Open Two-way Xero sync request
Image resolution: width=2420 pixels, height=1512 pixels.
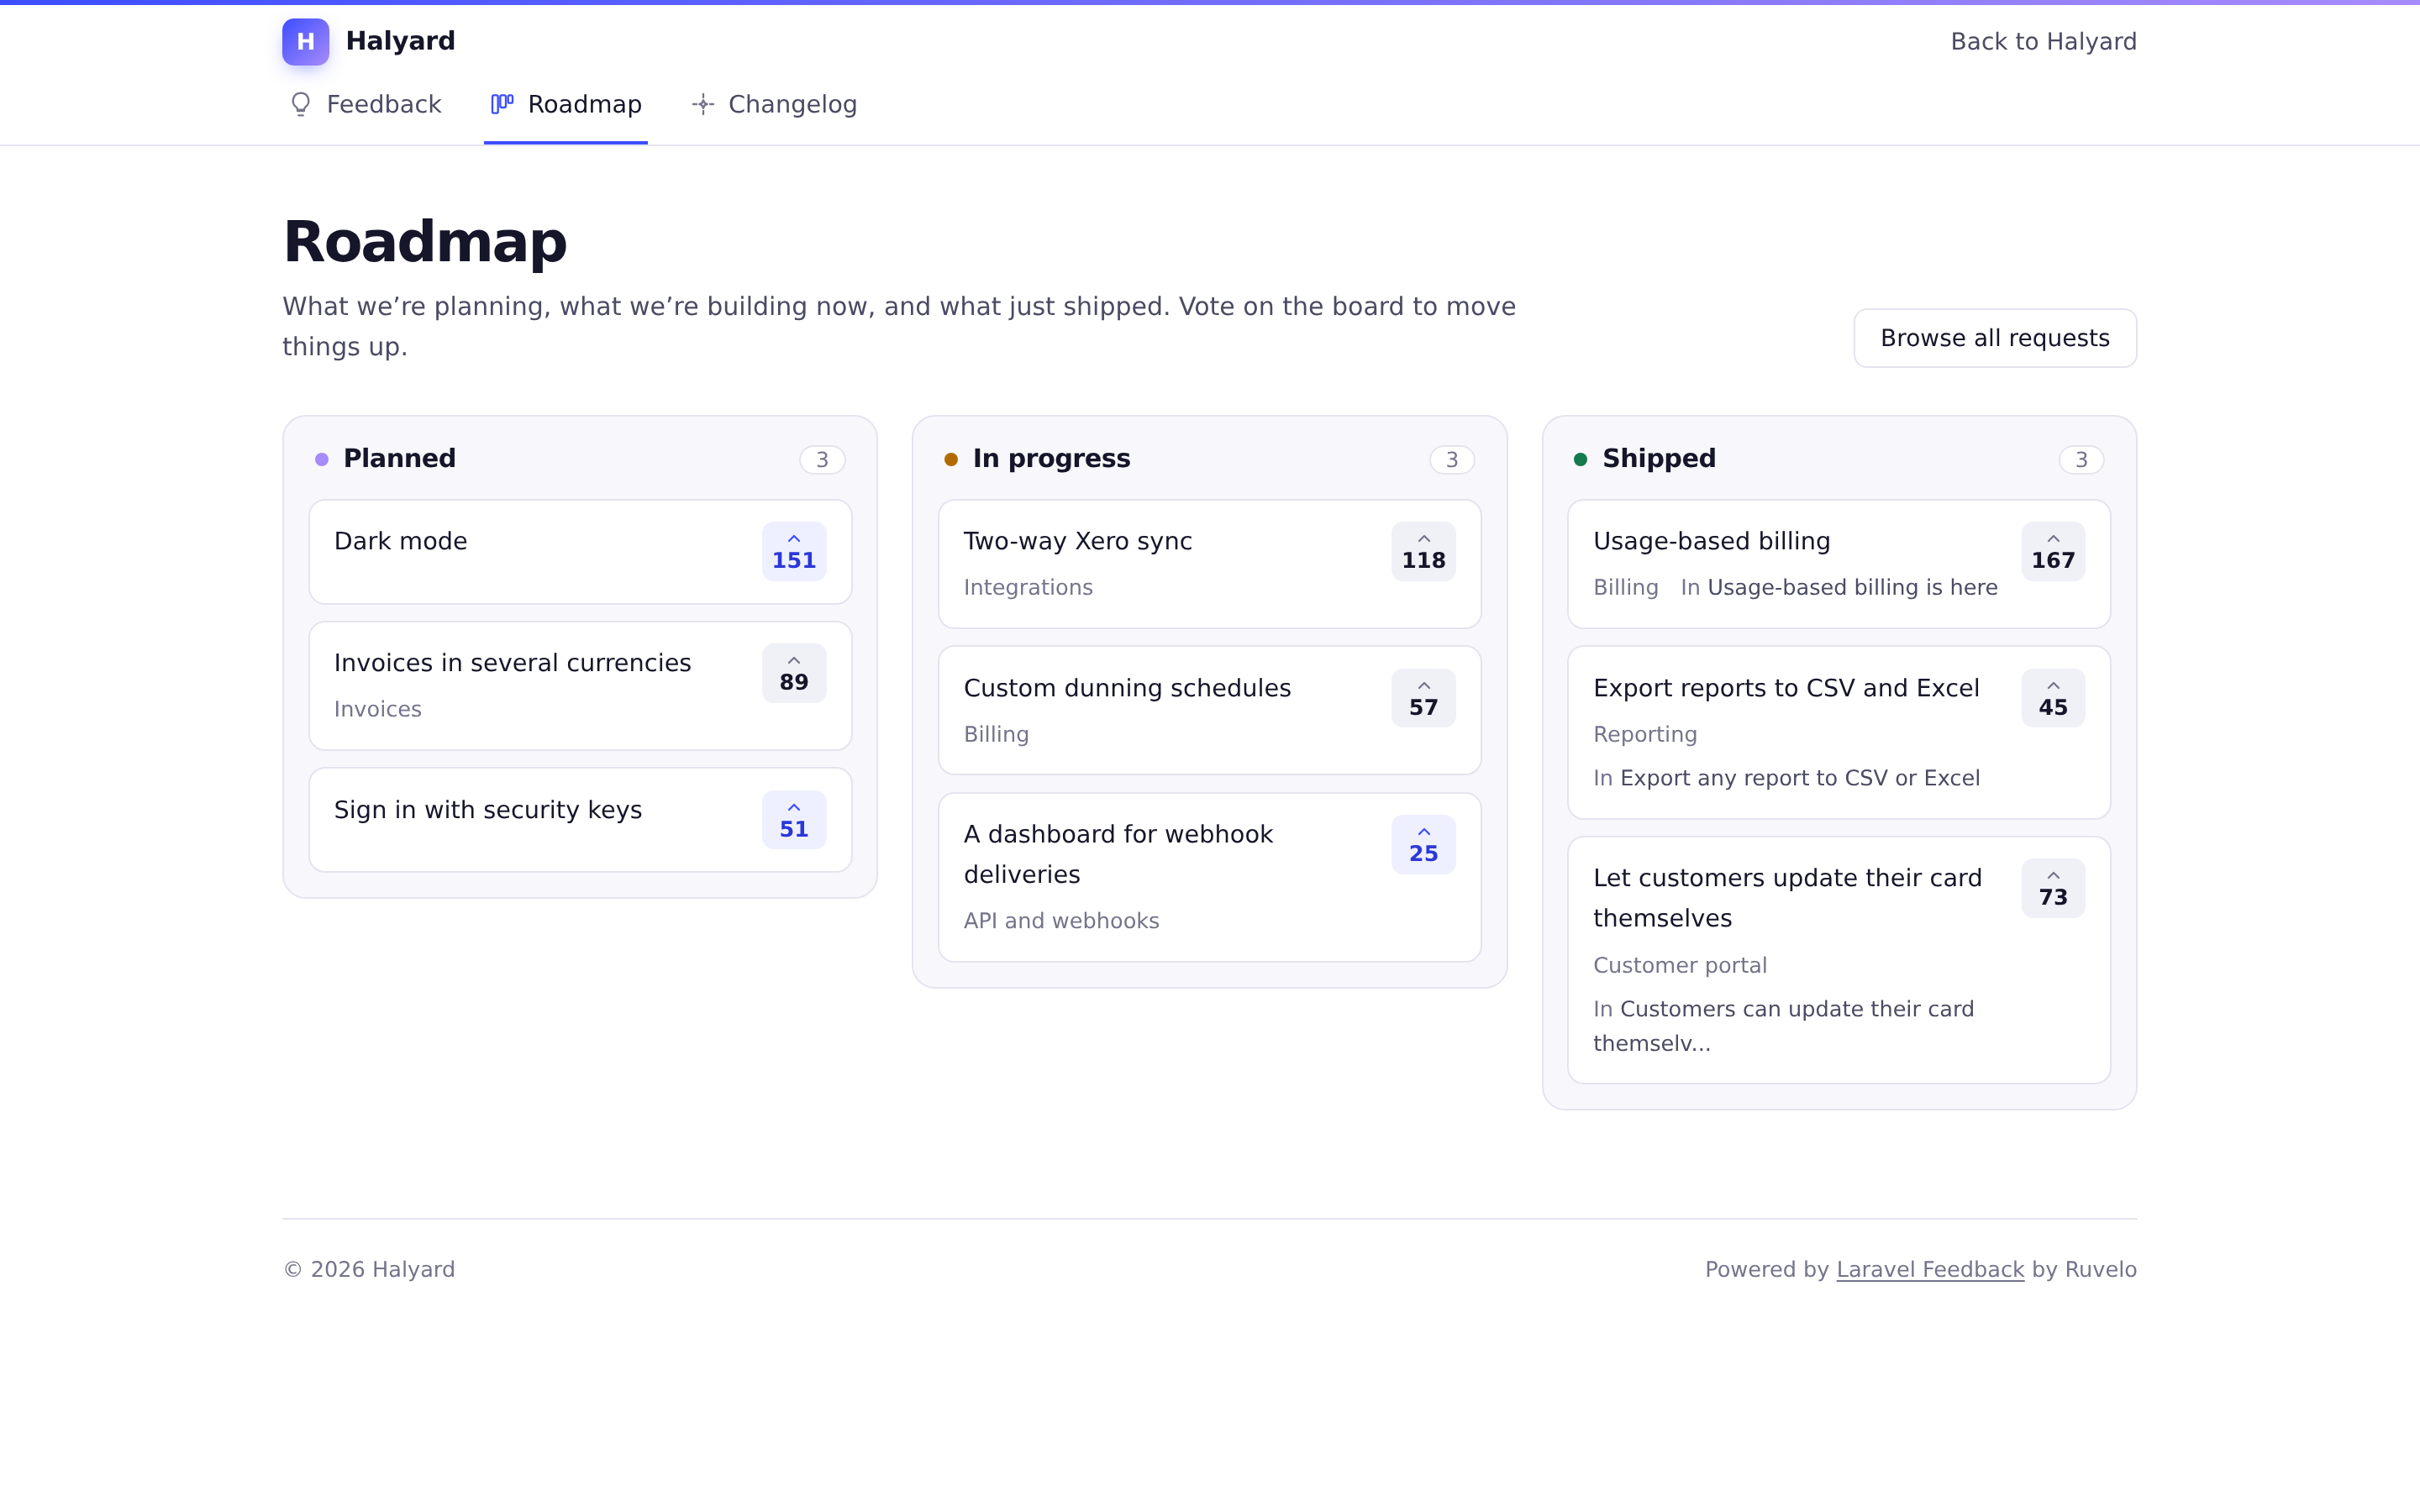1078,541
